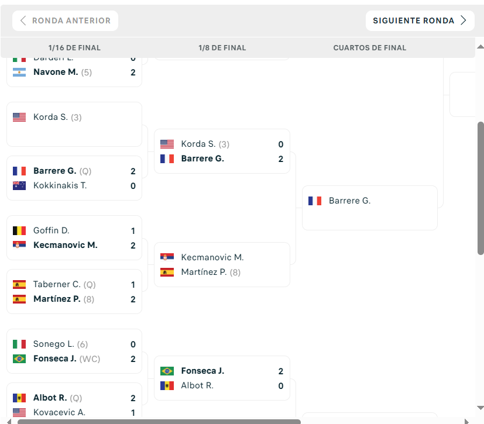Click Brazil flag next to Fonseca J. (WC)

[x=19, y=359]
